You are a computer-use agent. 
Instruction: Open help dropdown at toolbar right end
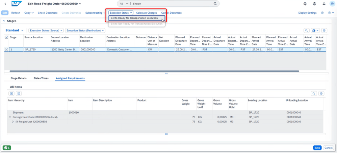pos(331,13)
